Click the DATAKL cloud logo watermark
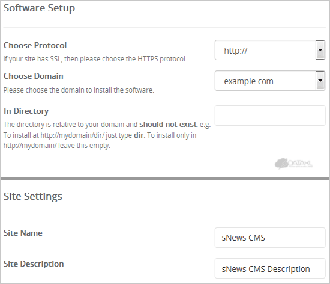The width and height of the screenshot is (330, 284). (x=293, y=164)
